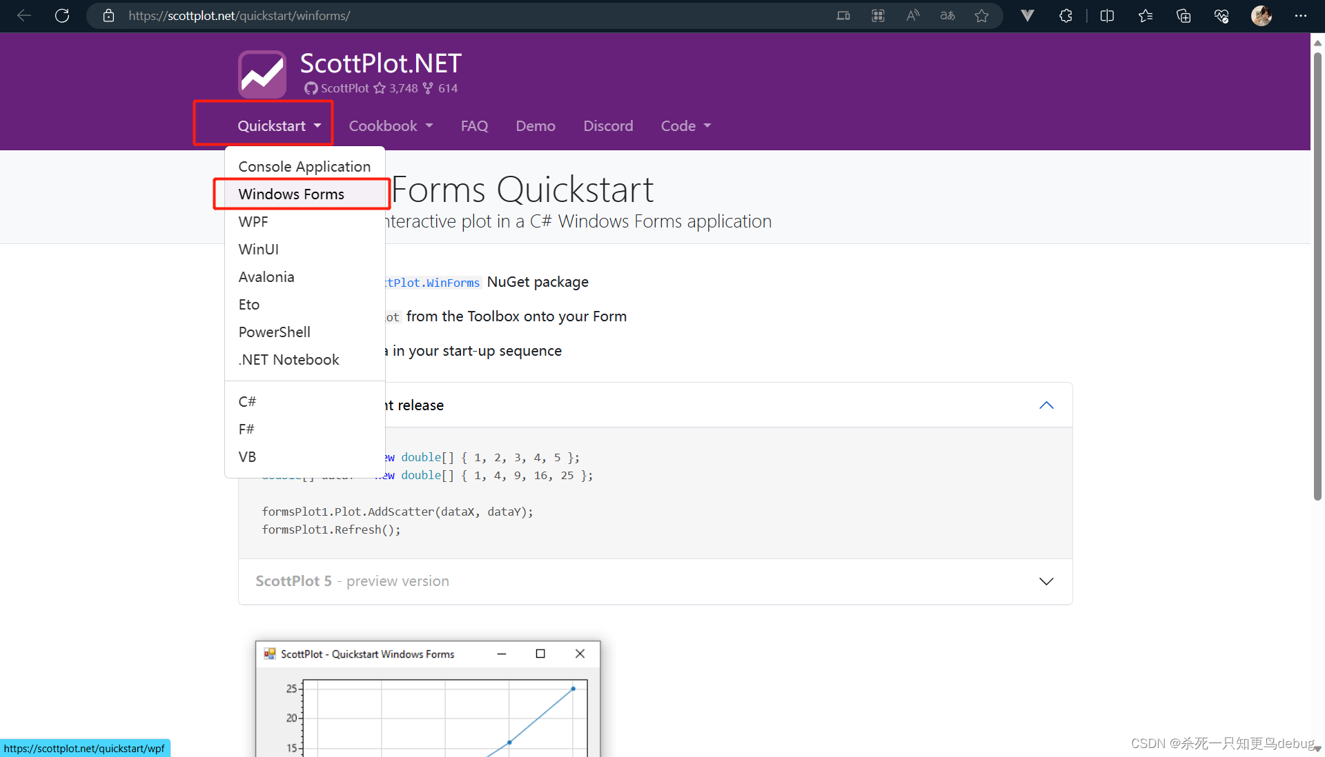Open the browser settings and more menu
1325x757 pixels.
[1301, 15]
